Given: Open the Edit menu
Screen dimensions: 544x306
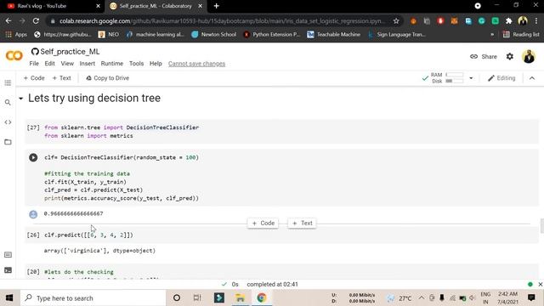Looking at the screenshot, I should (49, 64).
